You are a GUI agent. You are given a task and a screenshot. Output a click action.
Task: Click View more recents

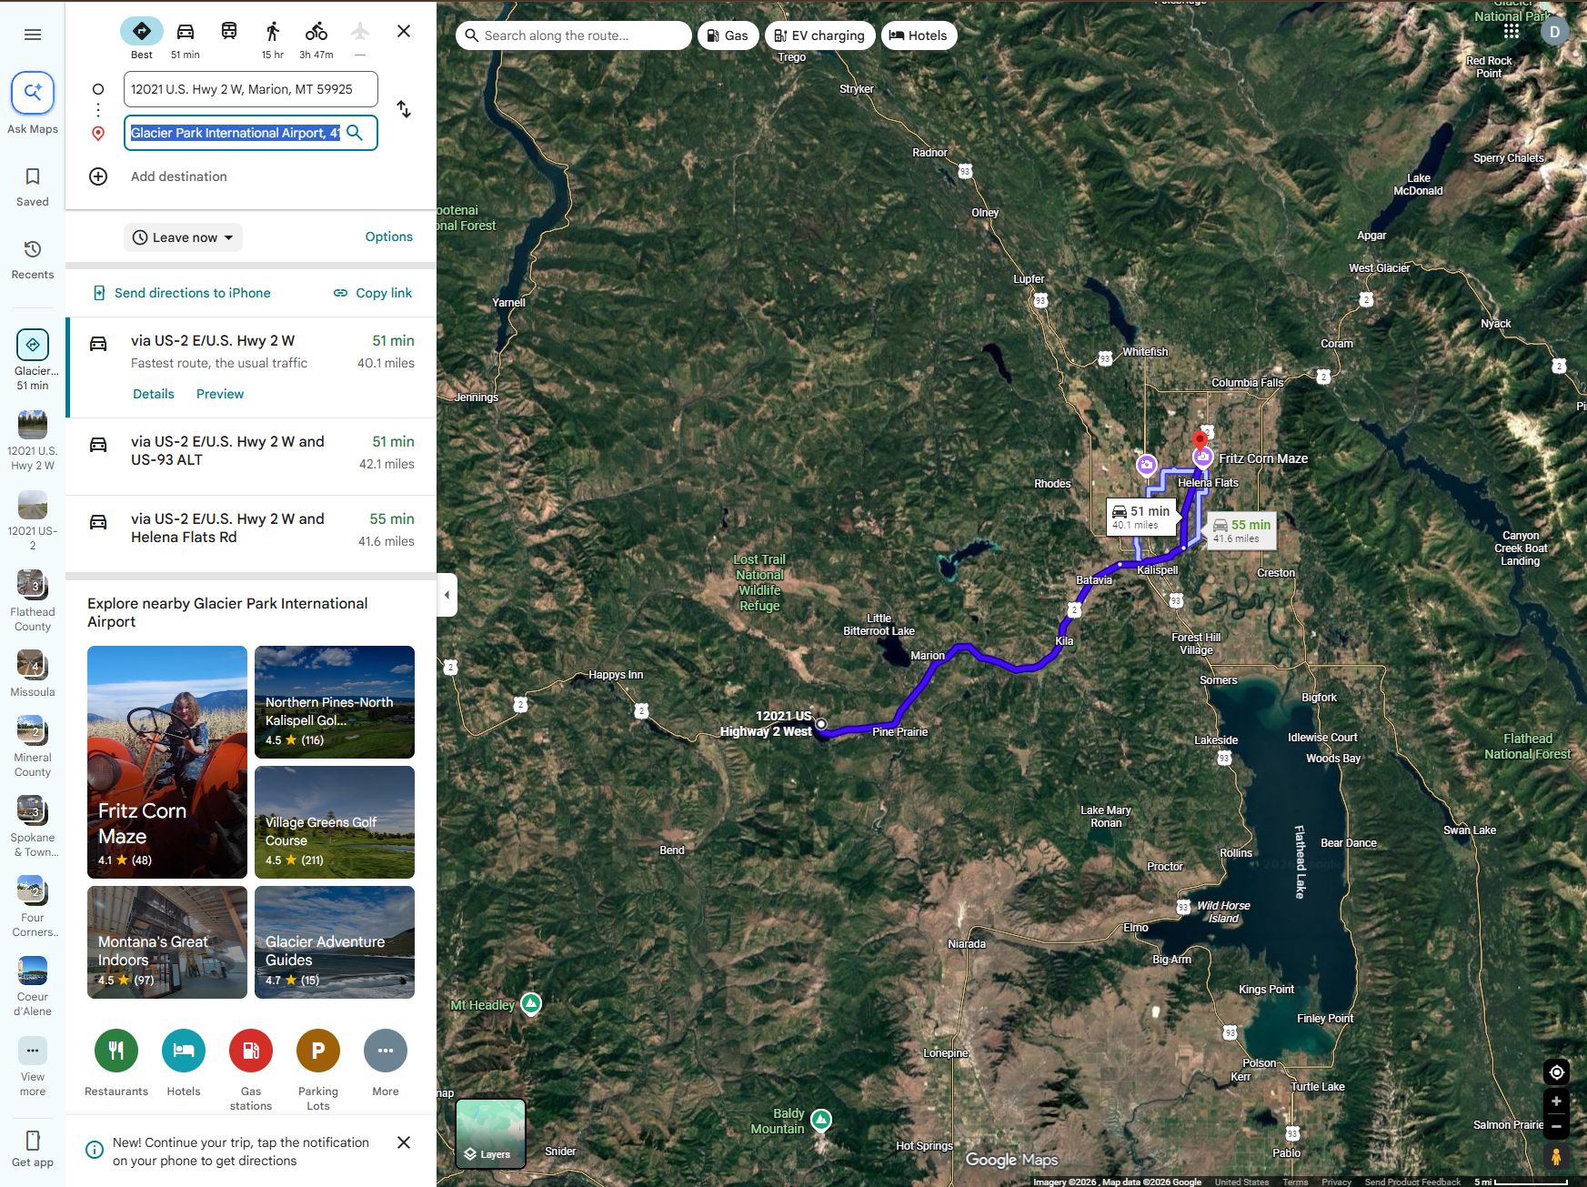pos(33,1068)
